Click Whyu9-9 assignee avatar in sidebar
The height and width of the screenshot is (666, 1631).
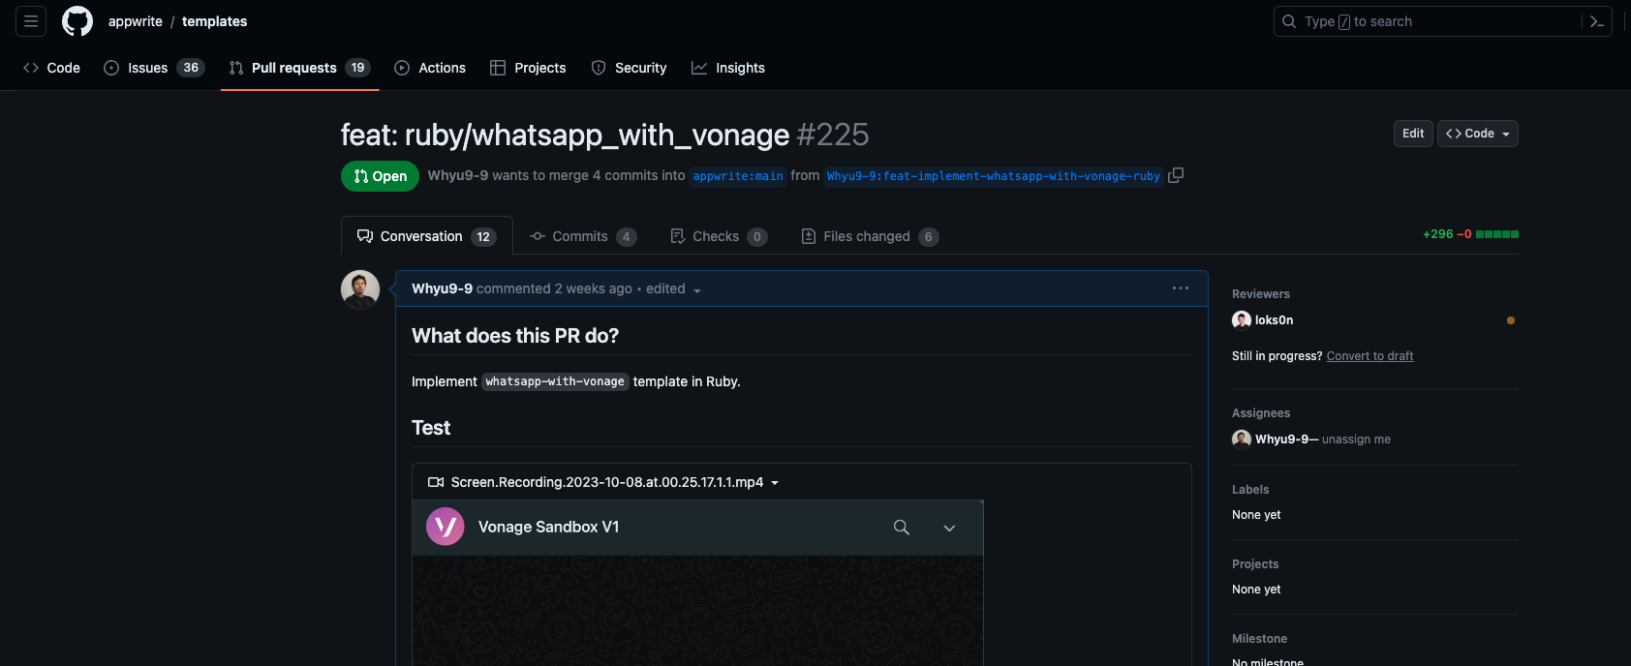click(x=1242, y=439)
